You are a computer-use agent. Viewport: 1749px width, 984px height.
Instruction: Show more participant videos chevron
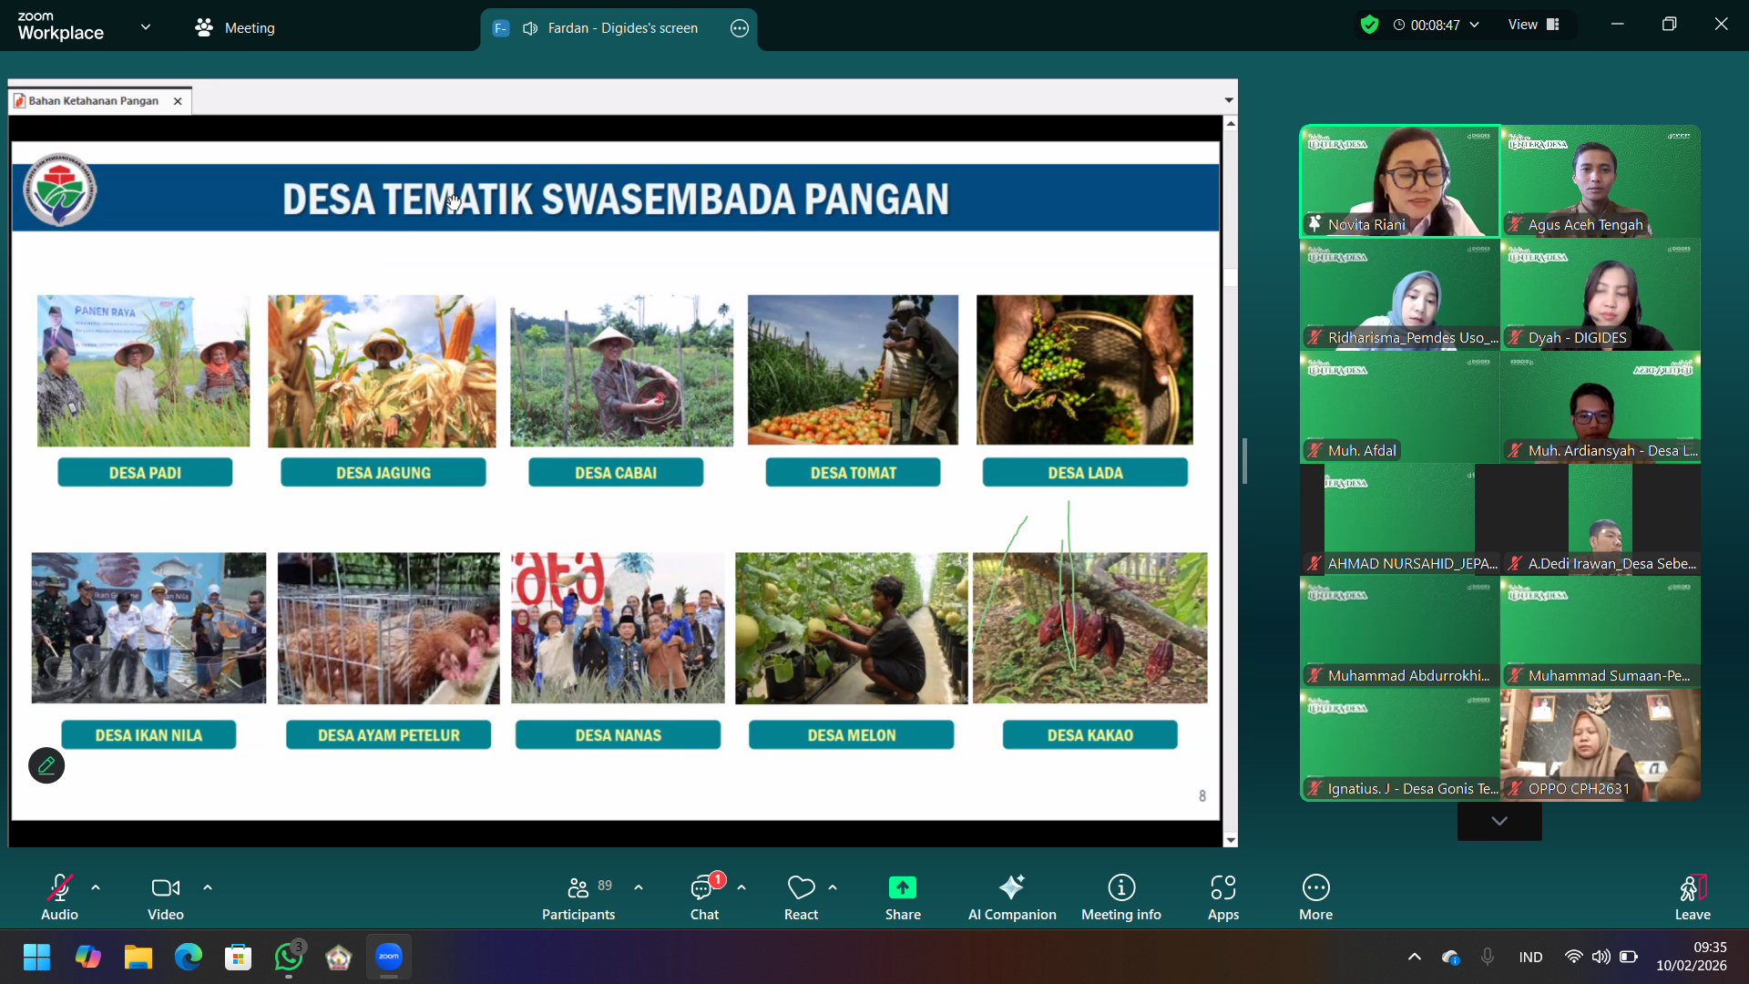[x=1498, y=821]
